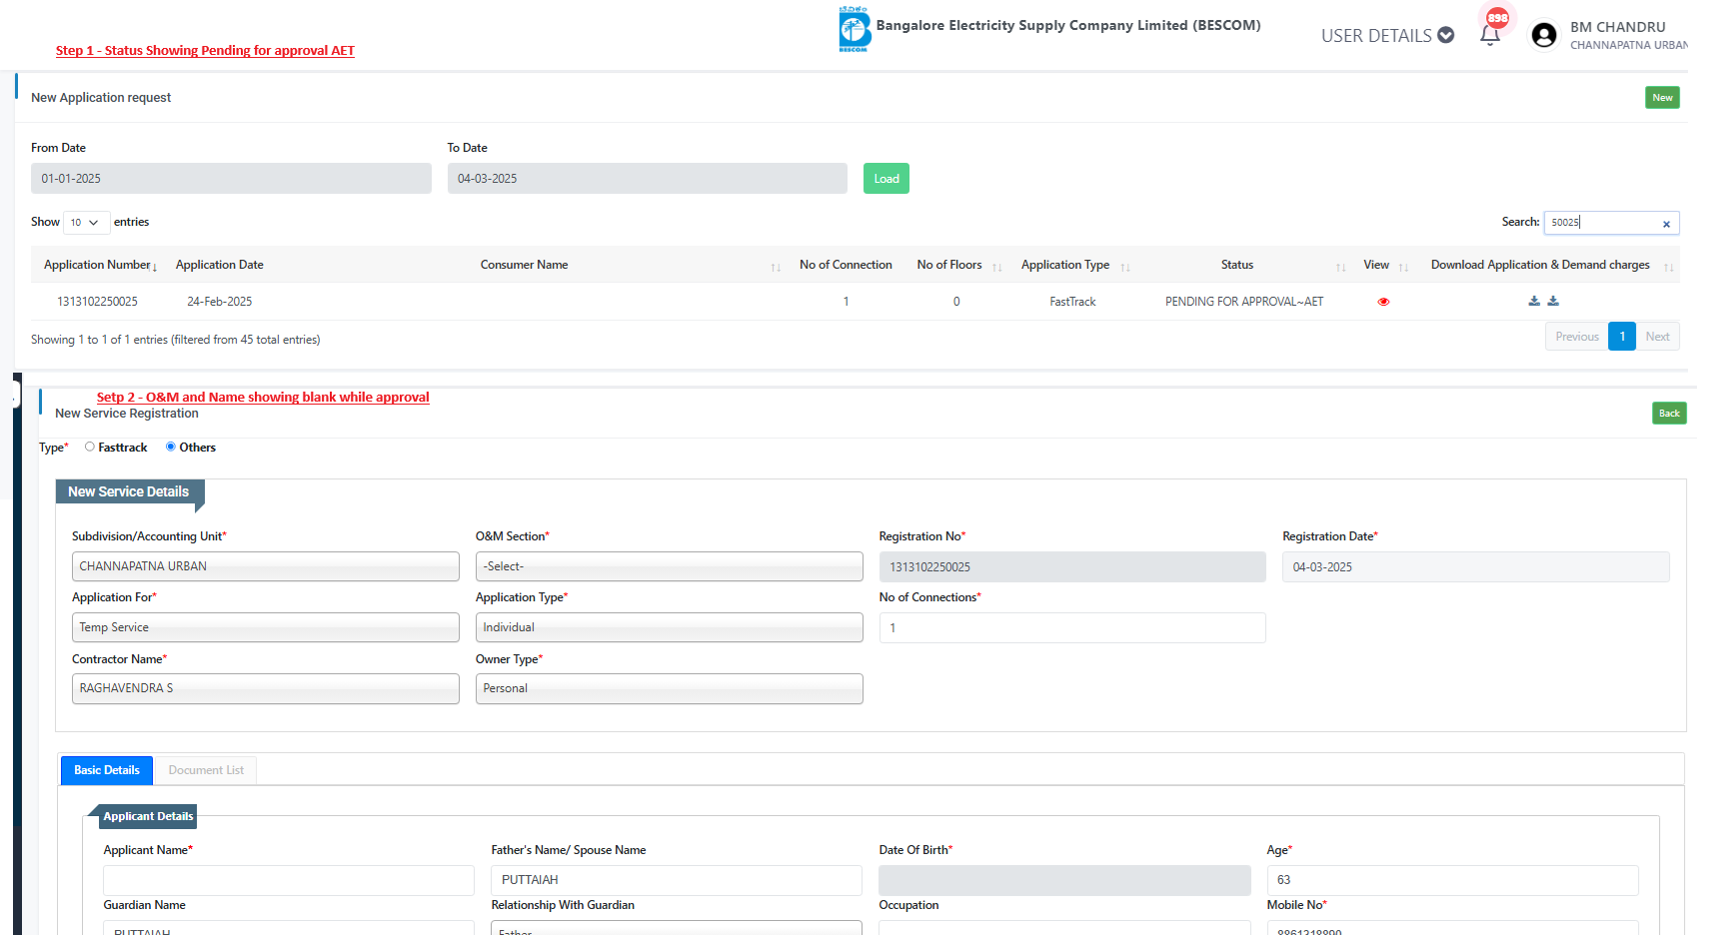Go to the Next page

1657,337
